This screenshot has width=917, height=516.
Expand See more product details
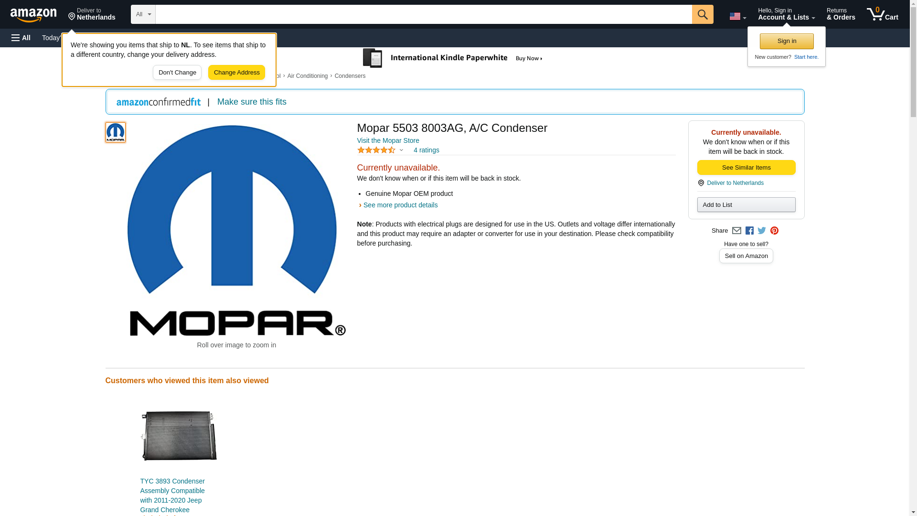[400, 205]
